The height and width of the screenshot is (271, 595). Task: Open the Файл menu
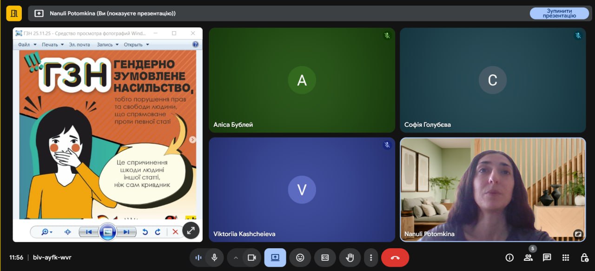point(26,45)
